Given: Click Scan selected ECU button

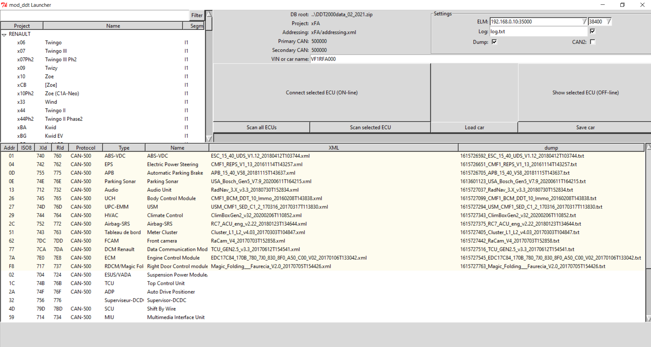Looking at the screenshot, I should click(x=370, y=127).
